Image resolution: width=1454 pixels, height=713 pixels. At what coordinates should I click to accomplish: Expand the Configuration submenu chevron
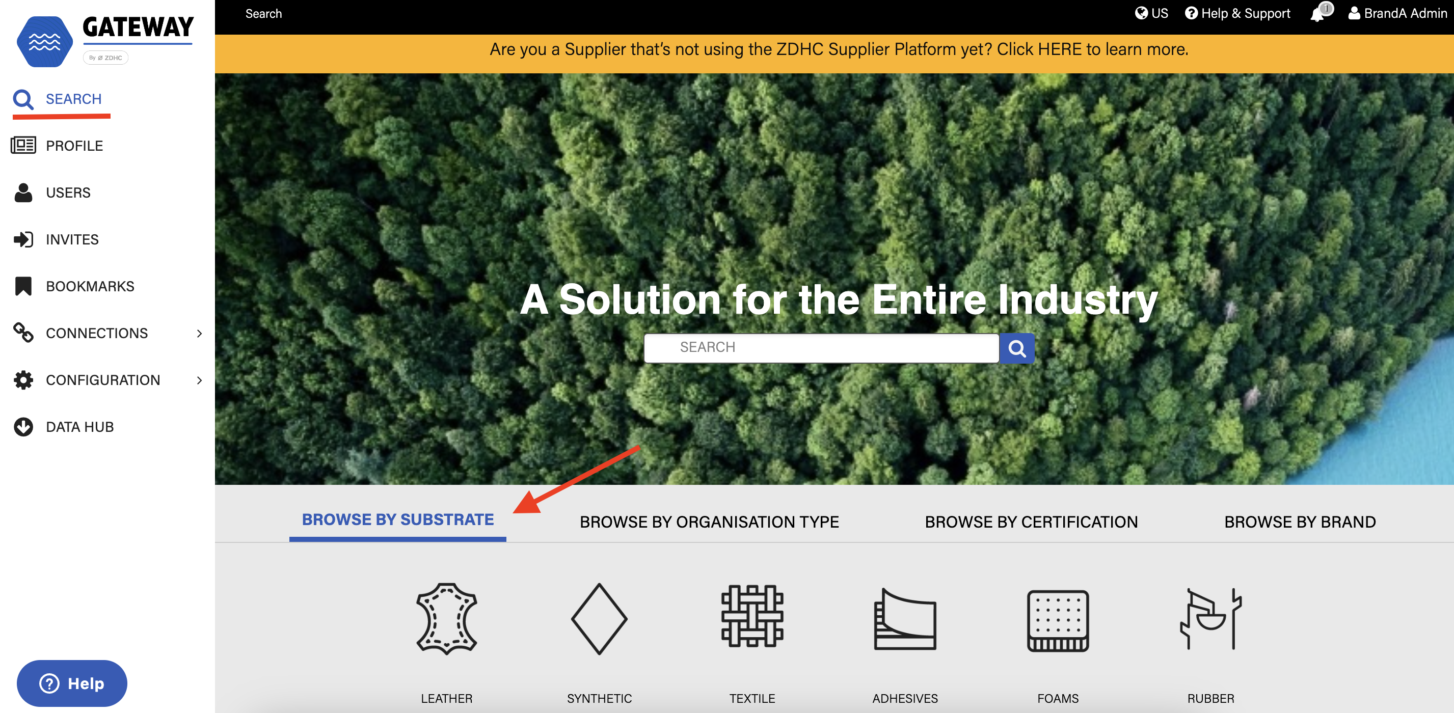[199, 380]
